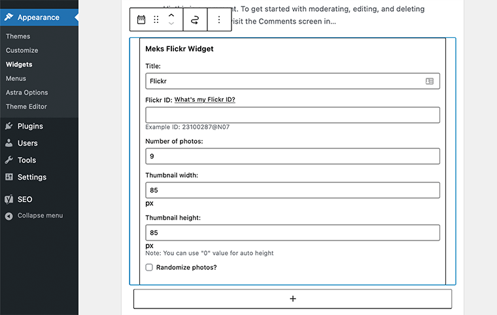The width and height of the screenshot is (497, 315).
Task: Open the block options three-dot menu
Action: (219, 20)
